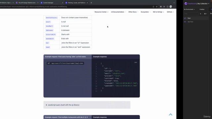Open the create request plus dropdown
Image resolution: width=212 pixels, height=119 pixels.
tap(205, 14)
